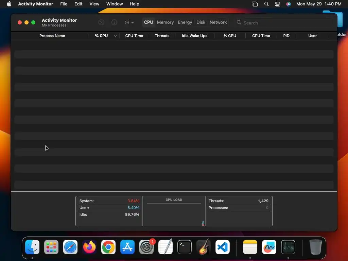
Task: Open the File menu
Action: (64, 4)
